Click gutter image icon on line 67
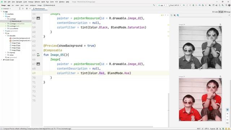 click(38, 64)
